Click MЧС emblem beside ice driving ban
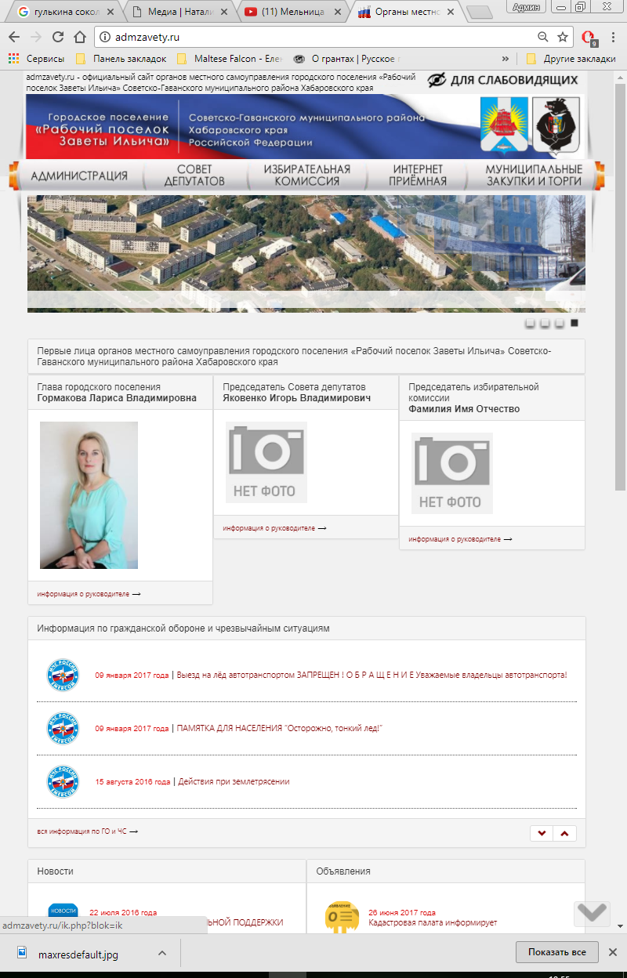 click(x=63, y=675)
